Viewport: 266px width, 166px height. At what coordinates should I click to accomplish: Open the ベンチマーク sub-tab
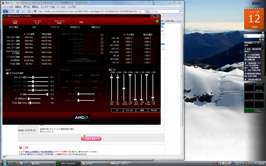pos(55,27)
